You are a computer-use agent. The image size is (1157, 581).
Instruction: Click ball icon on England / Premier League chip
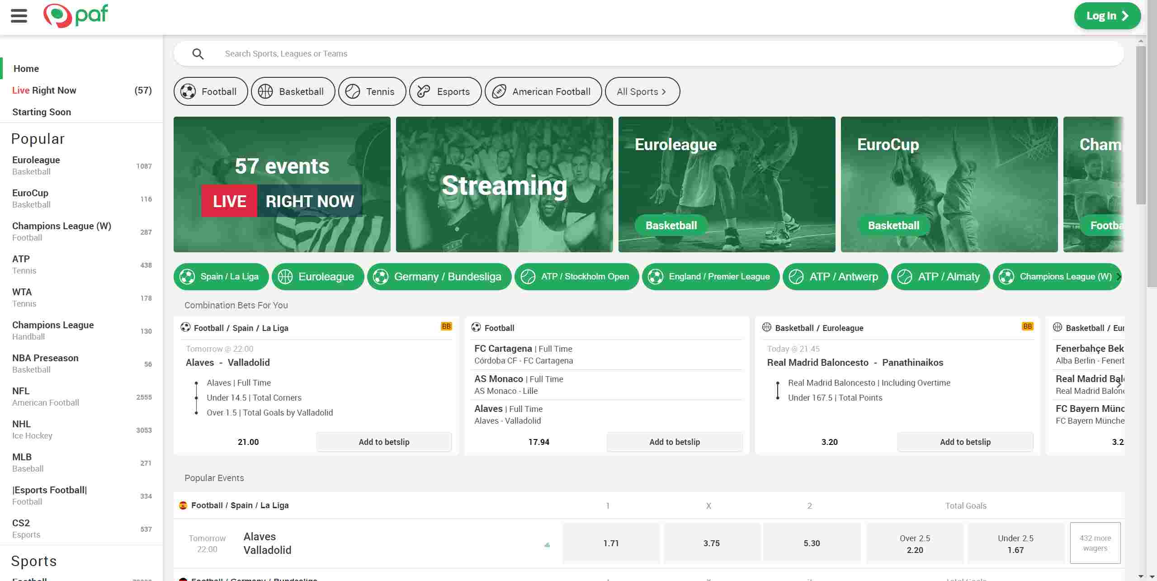point(656,276)
